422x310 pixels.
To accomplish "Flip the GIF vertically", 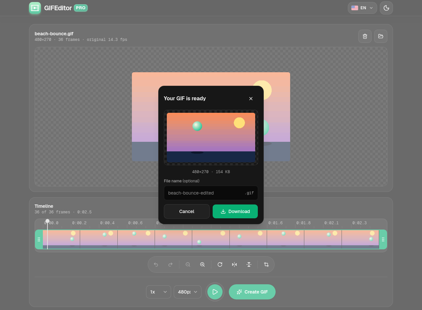I will 249,264.
